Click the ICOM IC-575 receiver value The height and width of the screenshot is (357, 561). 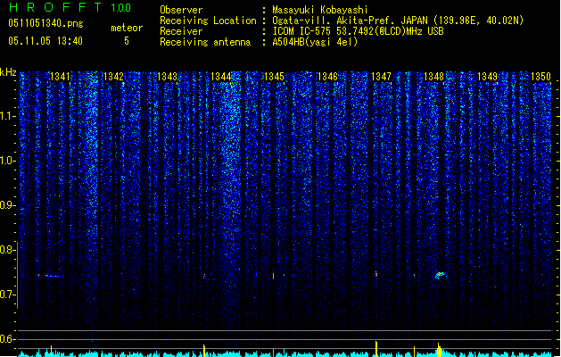pos(358,31)
